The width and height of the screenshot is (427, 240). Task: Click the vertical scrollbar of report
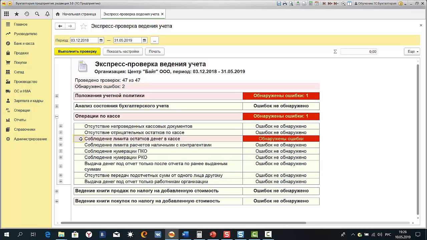coord(418,140)
